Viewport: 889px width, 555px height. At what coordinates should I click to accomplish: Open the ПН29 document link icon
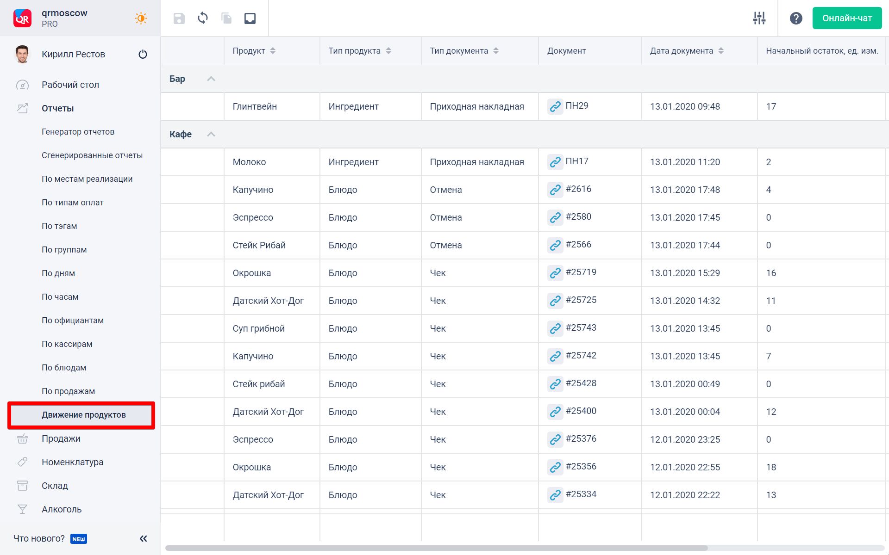point(555,106)
